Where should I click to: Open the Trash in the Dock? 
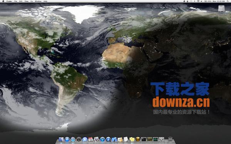coord(170,139)
